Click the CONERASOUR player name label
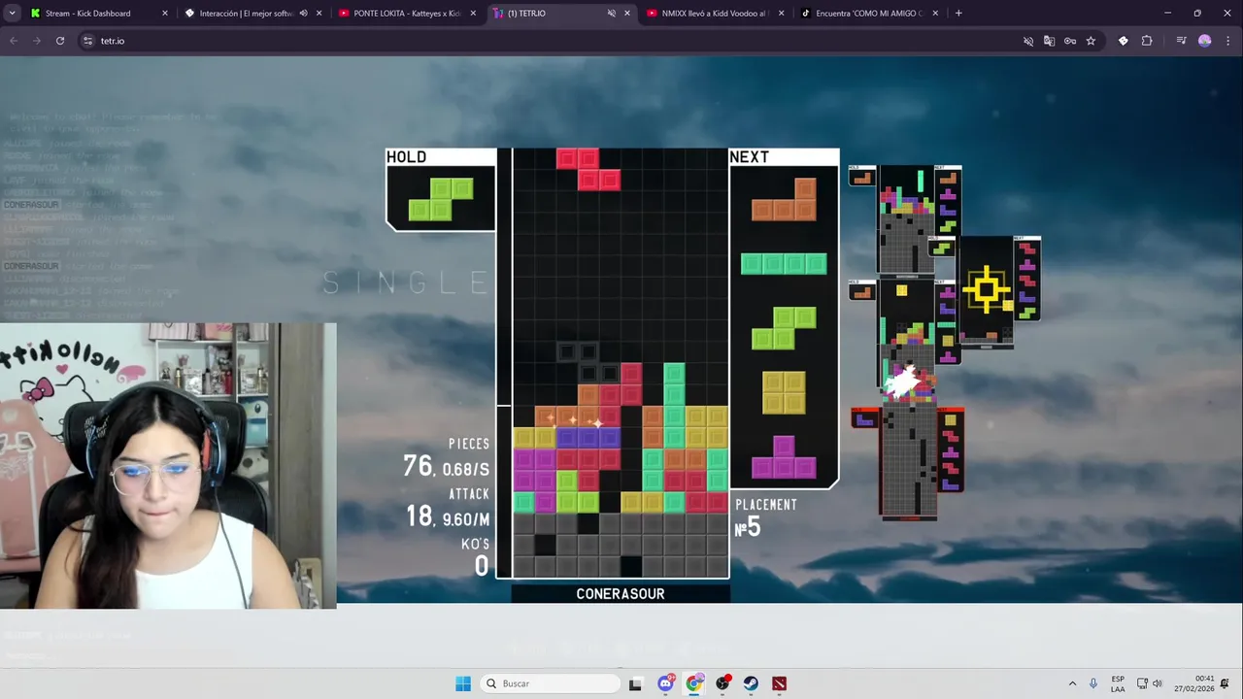This screenshot has width=1243, height=699. [621, 593]
